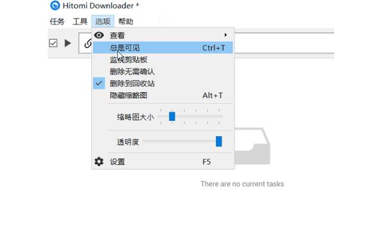The image size is (382, 238).
Task: Click the 'There are no current tasks' text
Action: (242, 184)
